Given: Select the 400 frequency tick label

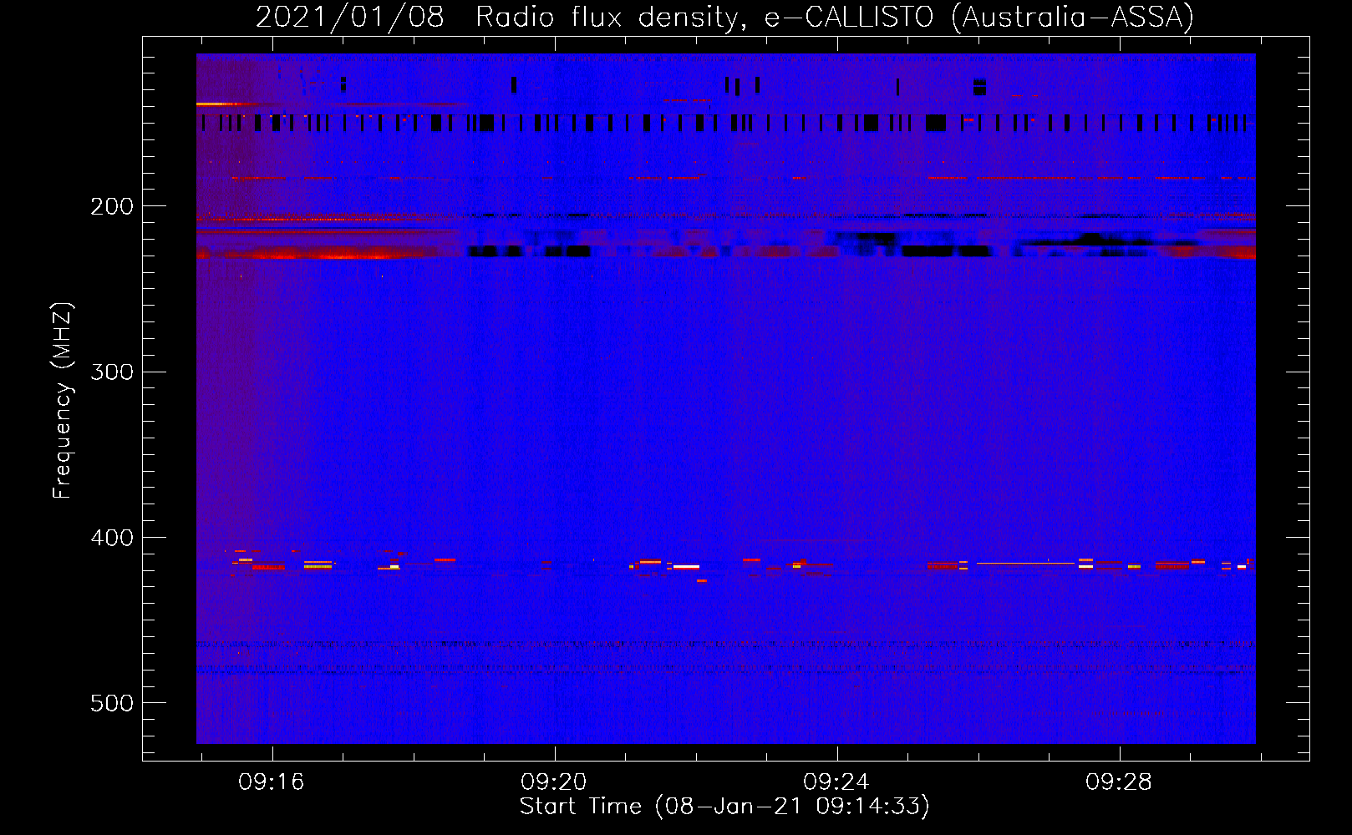Looking at the screenshot, I should (112, 538).
